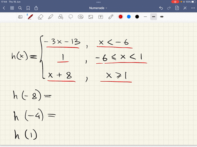Screen dimensions: 197x147
Task: Select the Laser pointer tool
Action: coord(111,17)
